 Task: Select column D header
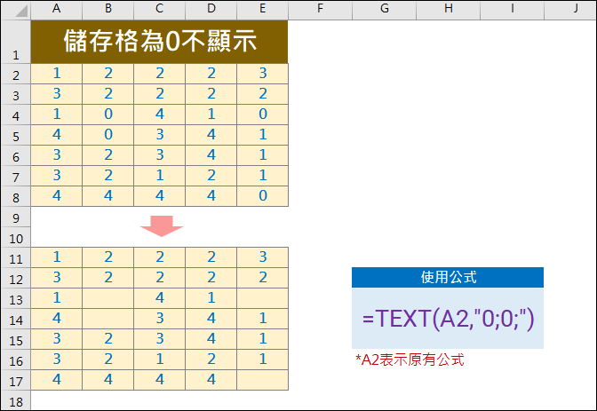(211, 10)
